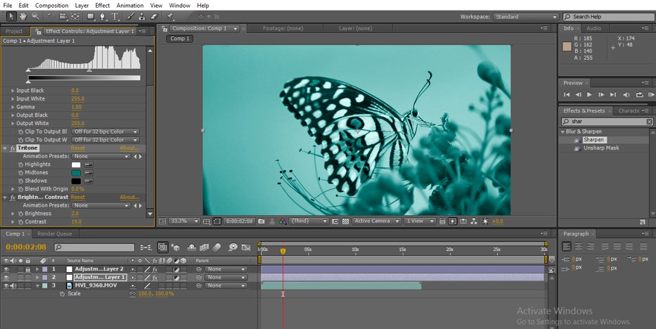Select the Hand tool in the toolbar
This screenshot has width=656, height=329.
point(24,16)
